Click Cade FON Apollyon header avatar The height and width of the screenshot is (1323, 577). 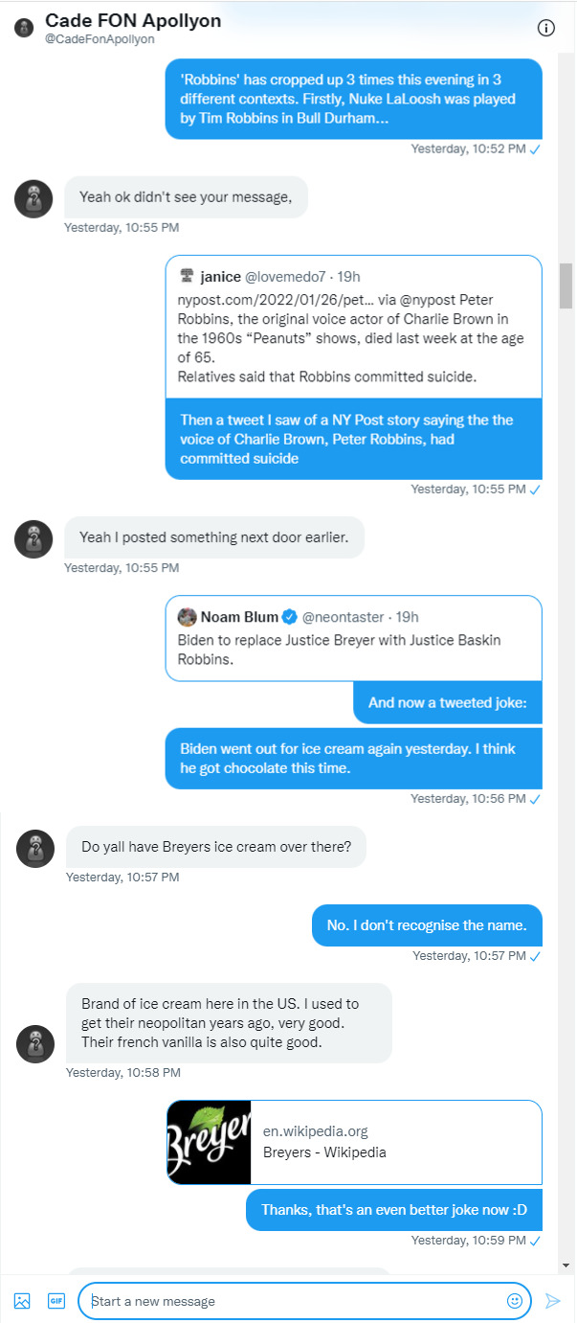(24, 28)
